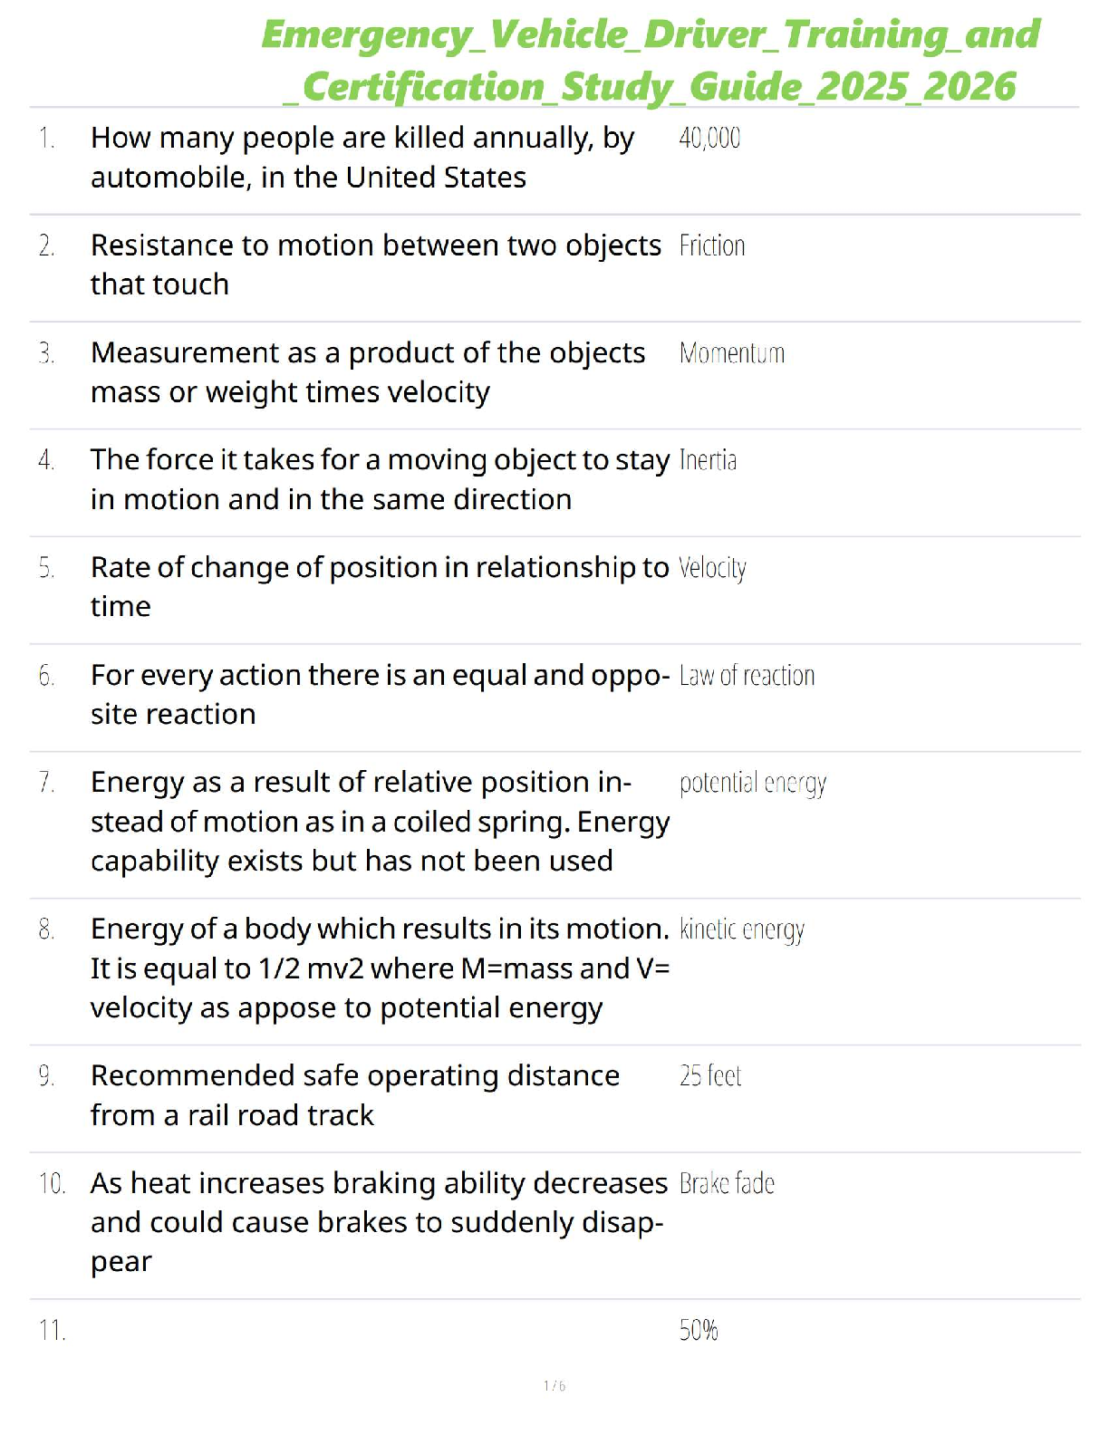Click the "Inertia" answer text

click(708, 461)
